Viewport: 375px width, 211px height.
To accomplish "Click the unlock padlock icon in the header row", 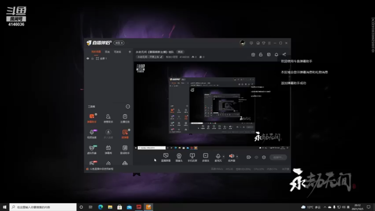I will pos(261,54).
